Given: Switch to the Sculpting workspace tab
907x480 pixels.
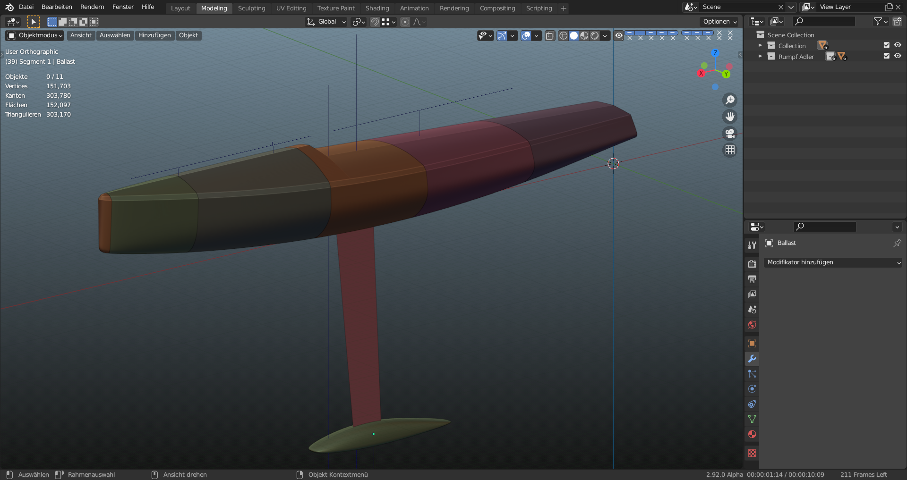Looking at the screenshot, I should pyautogui.click(x=251, y=8).
